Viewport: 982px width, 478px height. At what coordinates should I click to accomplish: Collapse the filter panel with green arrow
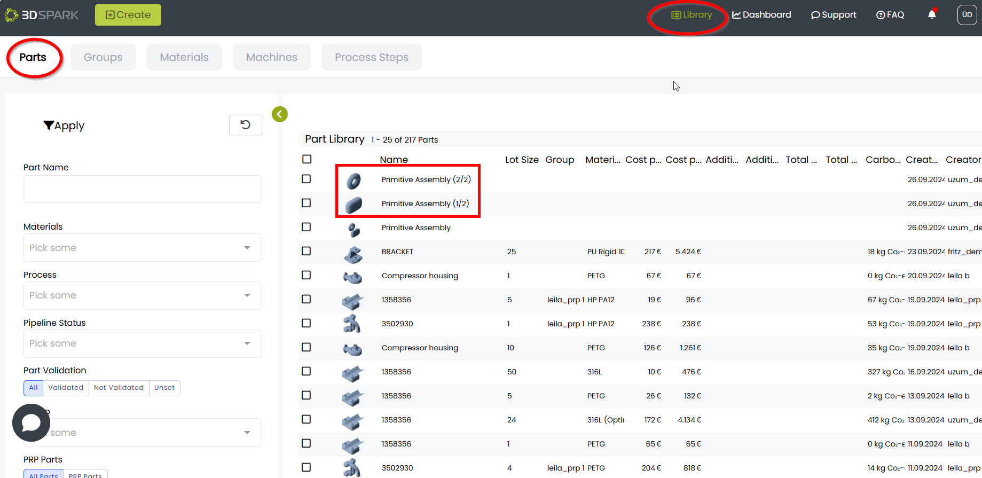280,114
